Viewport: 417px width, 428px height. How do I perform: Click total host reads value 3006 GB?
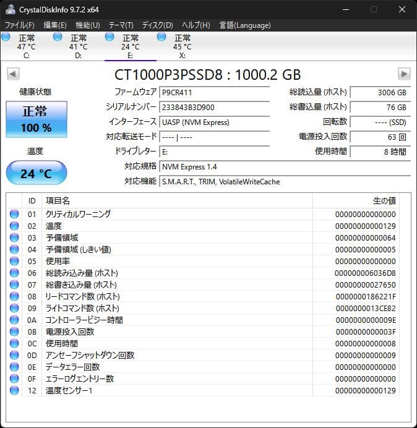click(x=380, y=93)
